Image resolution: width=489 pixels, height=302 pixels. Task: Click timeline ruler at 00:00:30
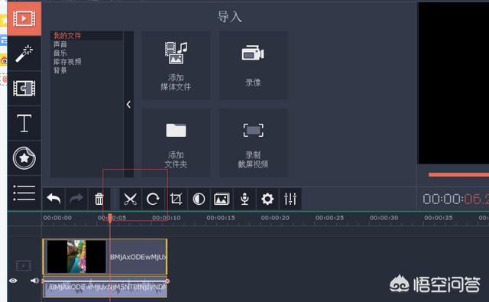coord(384,218)
